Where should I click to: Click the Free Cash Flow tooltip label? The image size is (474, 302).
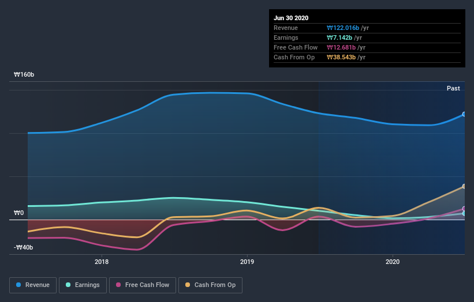(x=296, y=48)
